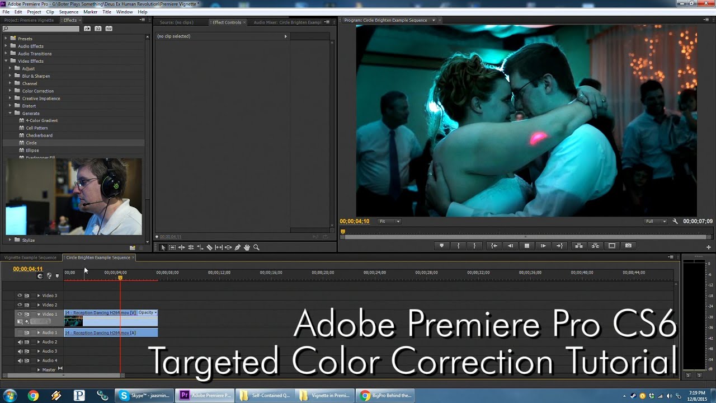Mute Audio 2 track output

20,342
